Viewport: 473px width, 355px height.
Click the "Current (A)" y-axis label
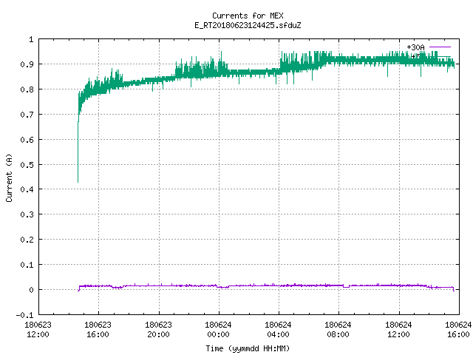point(9,177)
